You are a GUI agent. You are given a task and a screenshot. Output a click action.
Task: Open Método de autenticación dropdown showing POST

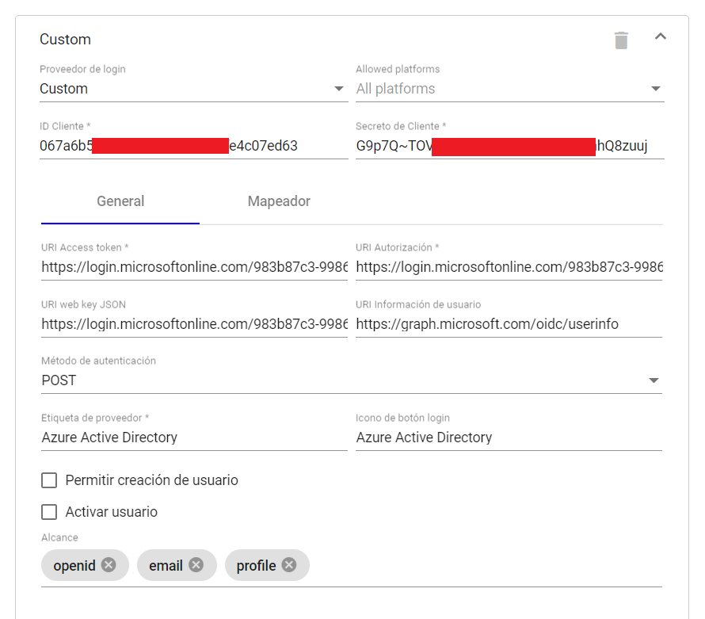352,380
